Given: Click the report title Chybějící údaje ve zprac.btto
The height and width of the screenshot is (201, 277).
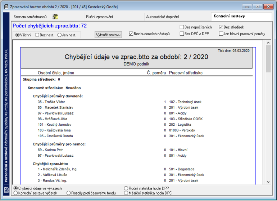Looking at the screenshot, I should tap(136, 57).
